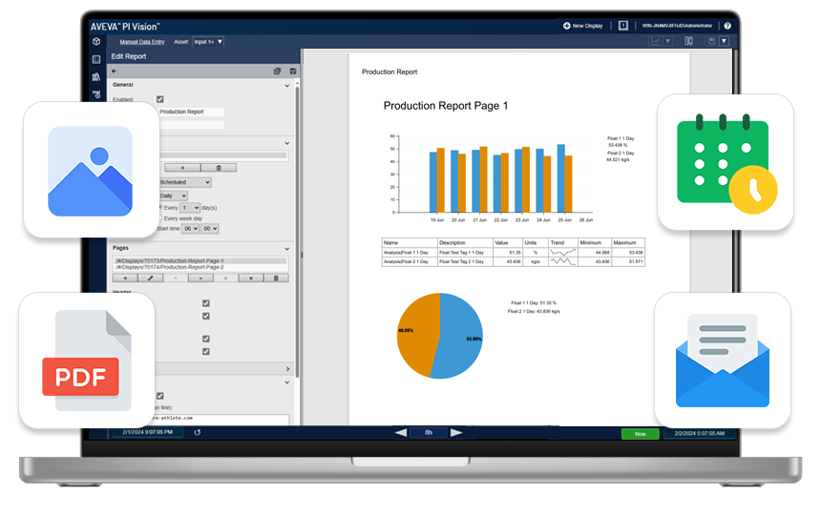Toggle the first checkbox under Header
This screenshot has width=821, height=515.
[x=205, y=303]
